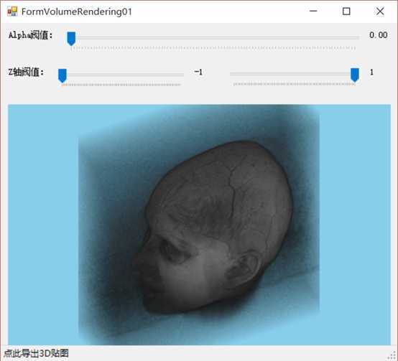This screenshot has height=361, width=398.
Task: Click the rendered head volume view
Action: click(199, 225)
